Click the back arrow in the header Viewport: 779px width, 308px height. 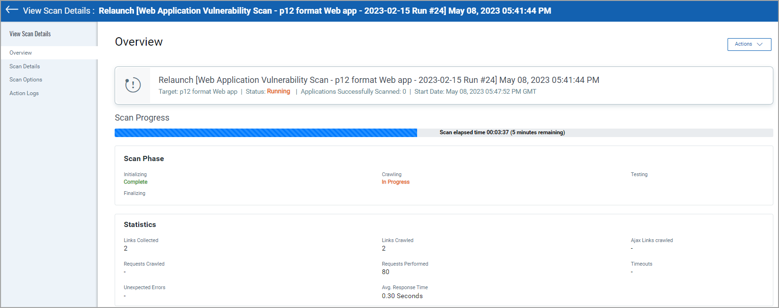12,10
